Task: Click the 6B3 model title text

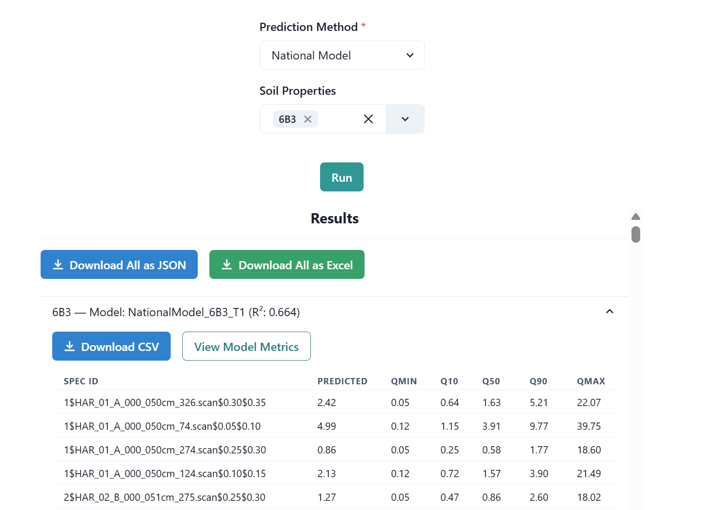Action: click(176, 312)
